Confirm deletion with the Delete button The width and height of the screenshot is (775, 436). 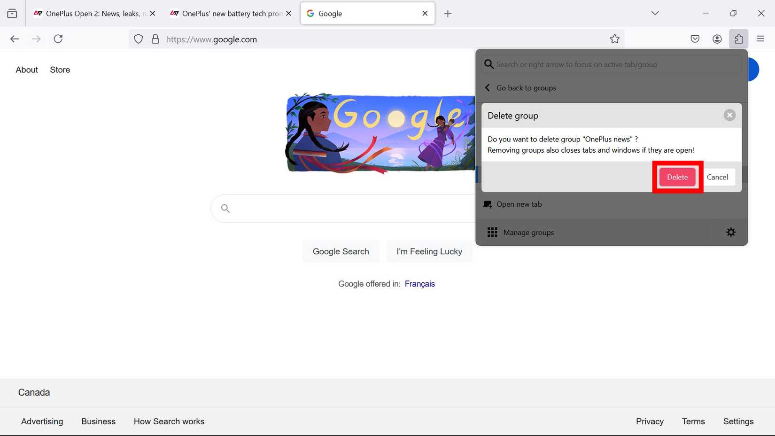pyautogui.click(x=677, y=177)
